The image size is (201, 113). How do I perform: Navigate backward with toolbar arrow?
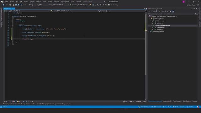tap(3, 5)
